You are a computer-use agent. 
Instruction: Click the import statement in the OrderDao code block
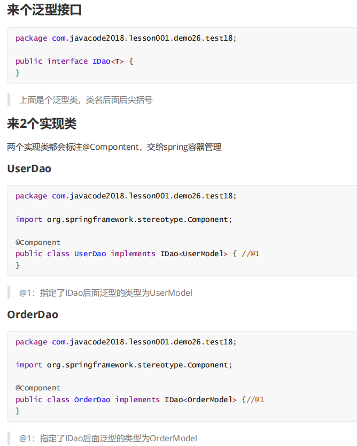pyautogui.click(x=124, y=365)
